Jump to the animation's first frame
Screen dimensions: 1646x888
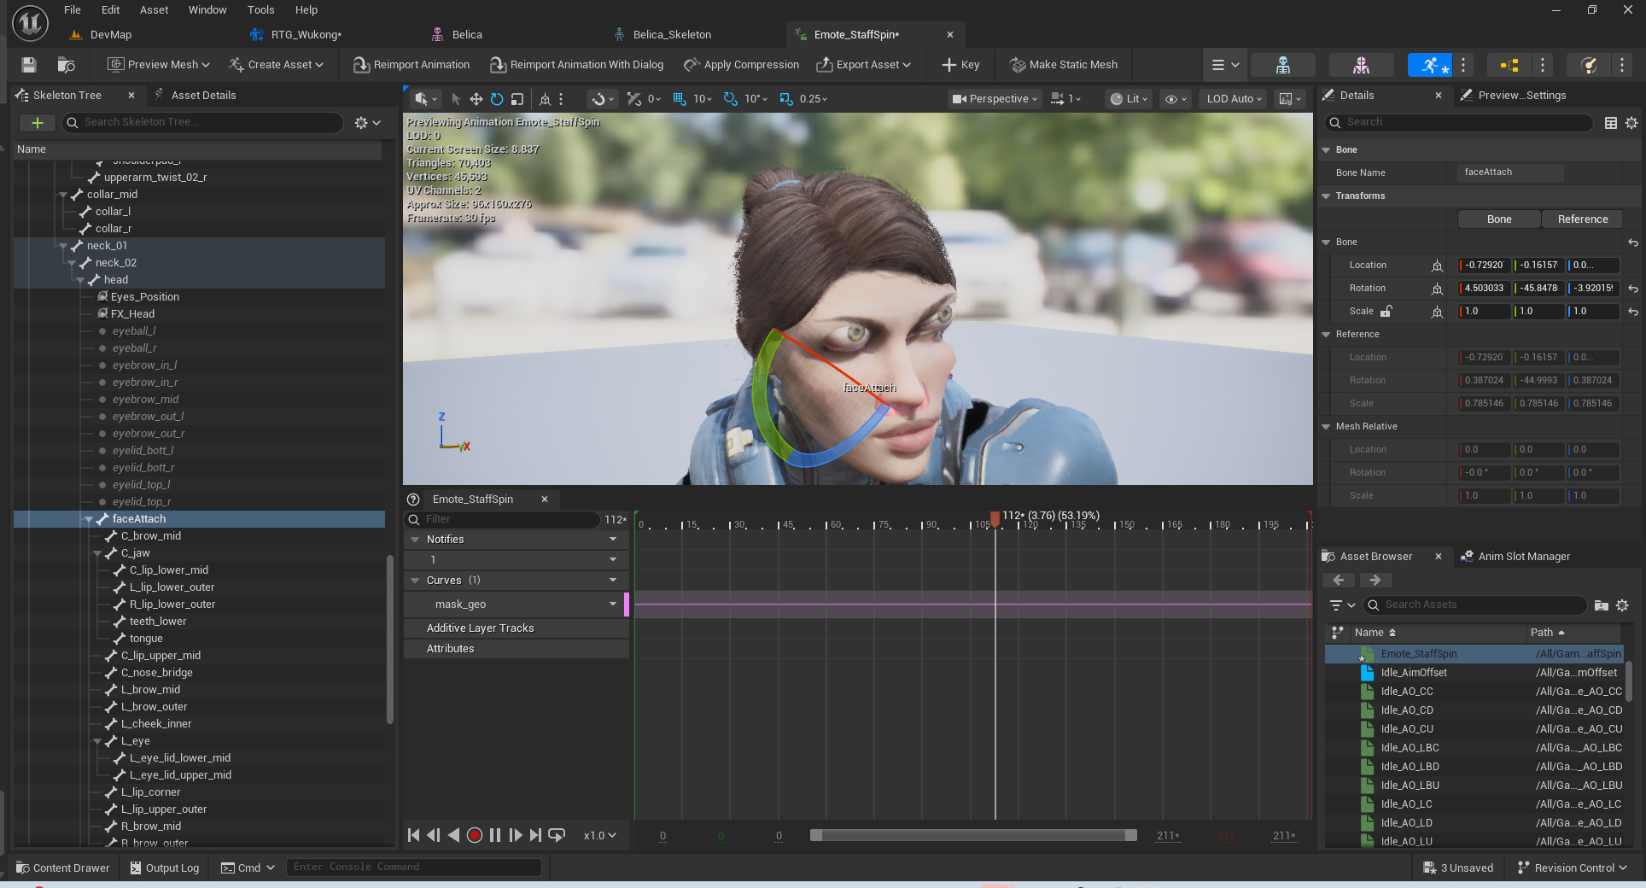414,835
